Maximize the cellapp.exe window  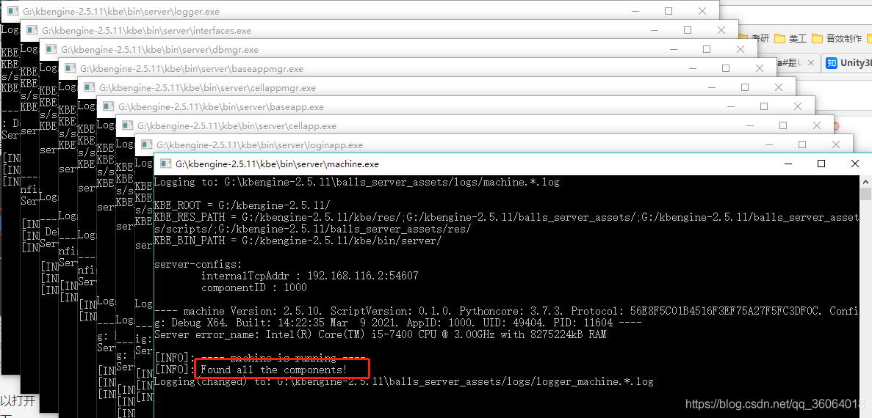pyautogui.click(x=783, y=125)
